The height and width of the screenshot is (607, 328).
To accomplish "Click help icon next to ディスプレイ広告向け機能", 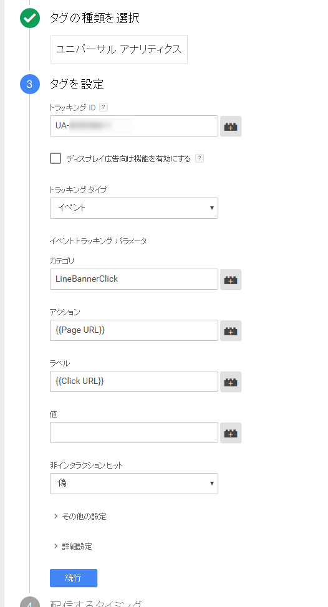I will [x=200, y=158].
